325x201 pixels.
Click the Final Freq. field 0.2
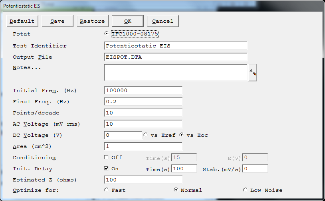[143, 102]
